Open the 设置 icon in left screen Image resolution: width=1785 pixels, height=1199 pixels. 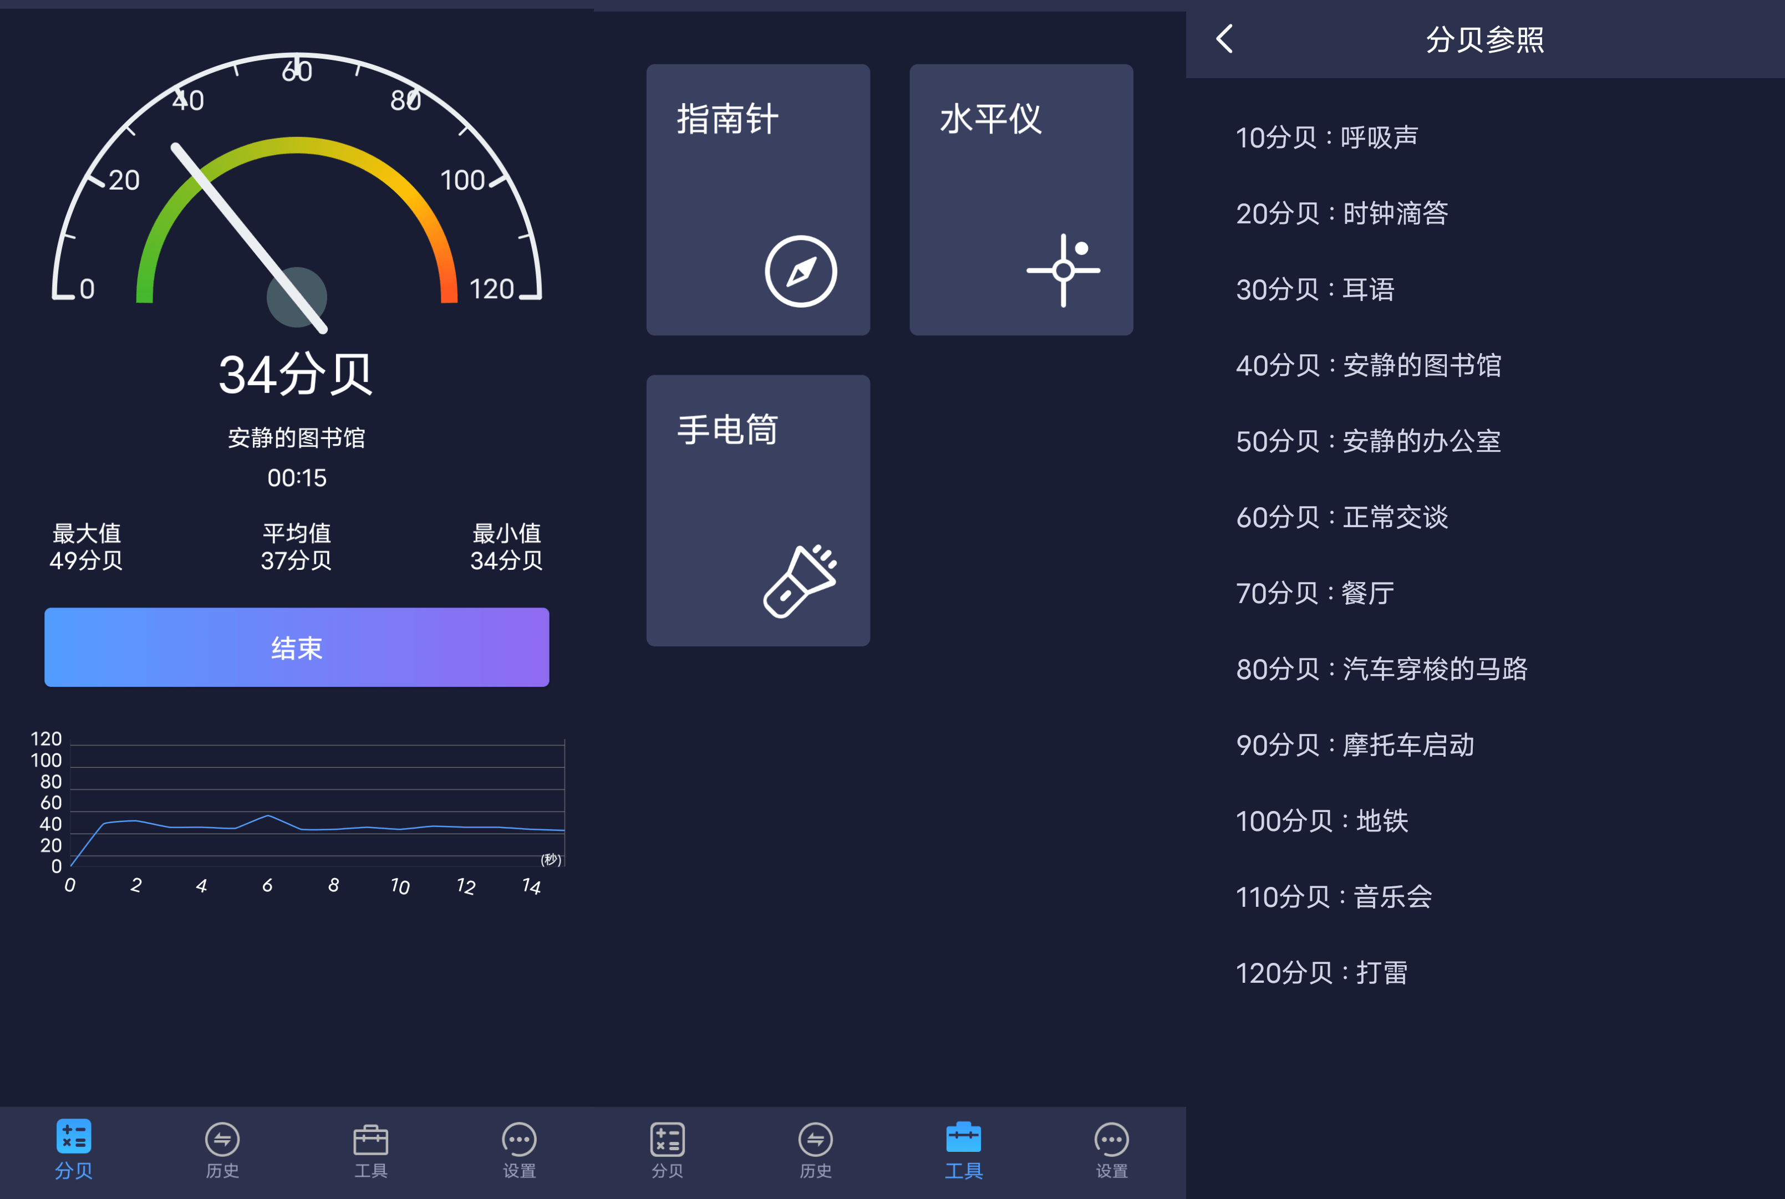(x=519, y=1139)
